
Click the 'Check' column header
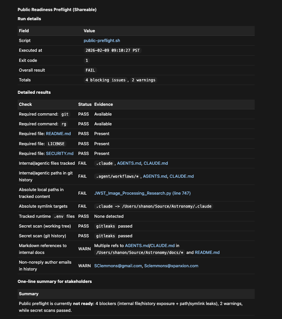click(25, 104)
